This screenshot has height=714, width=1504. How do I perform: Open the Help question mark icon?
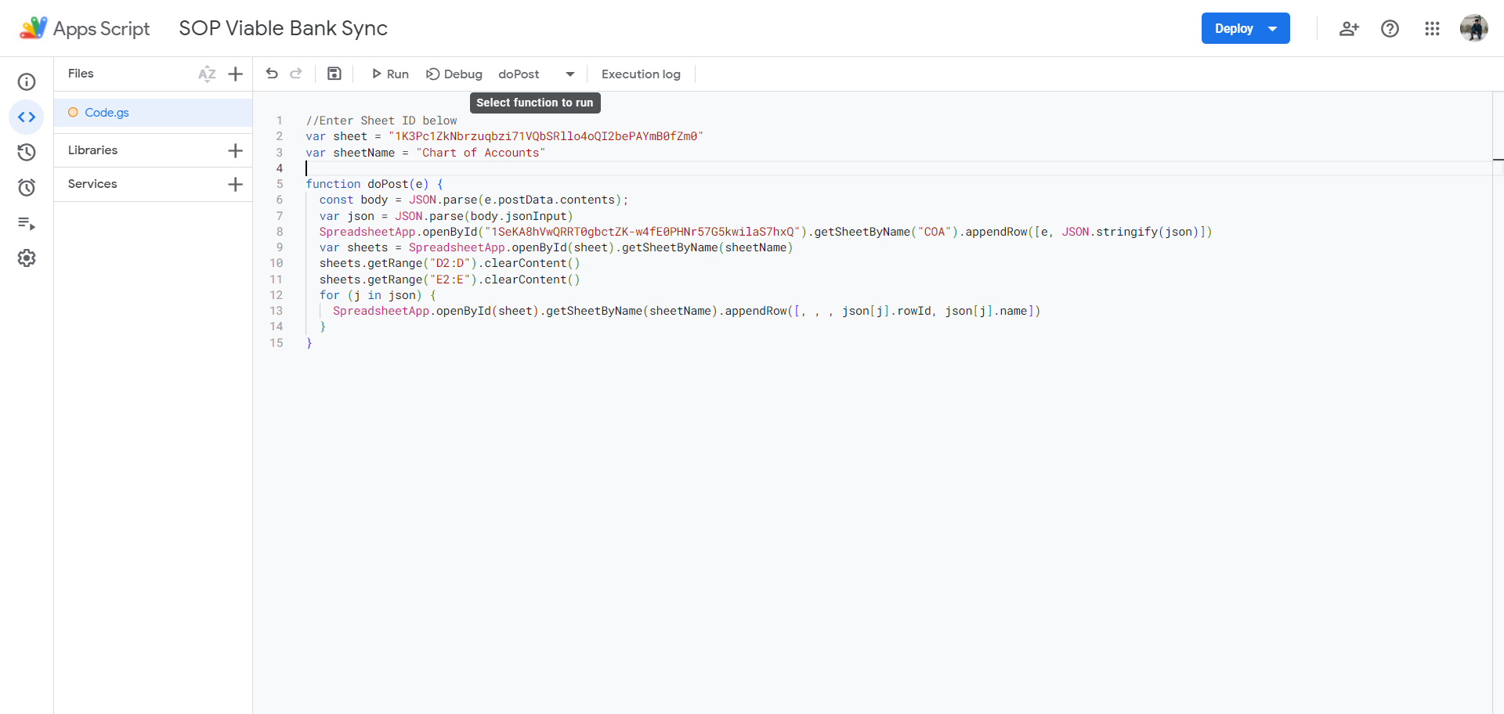(x=1390, y=29)
